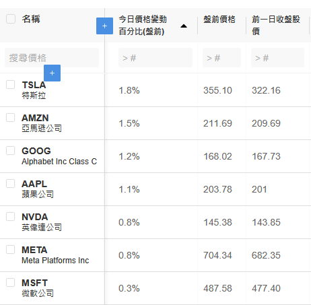Check the META row checkbox

(11, 249)
